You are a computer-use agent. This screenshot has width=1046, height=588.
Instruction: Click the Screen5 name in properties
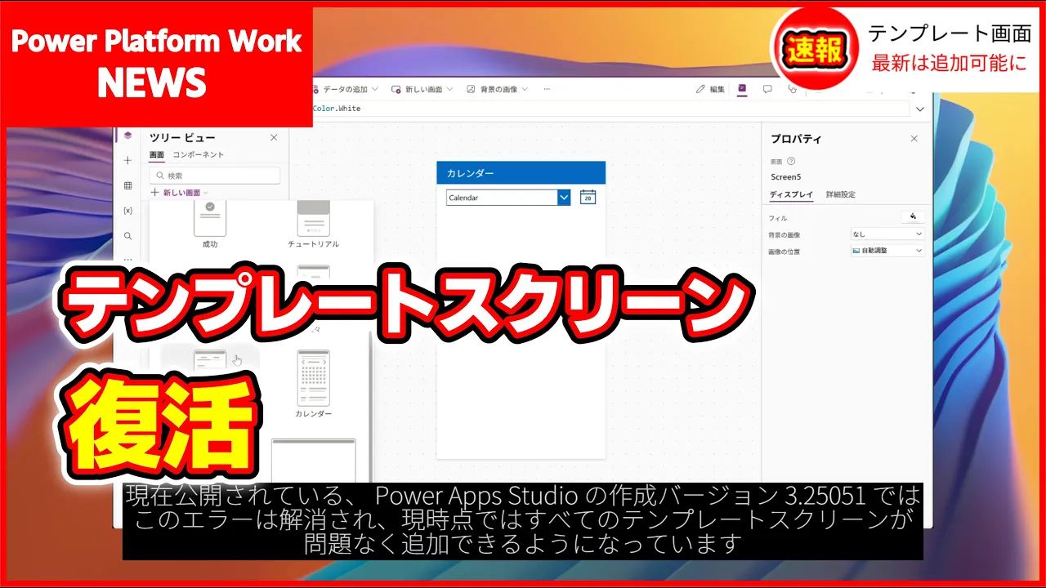[x=787, y=176]
